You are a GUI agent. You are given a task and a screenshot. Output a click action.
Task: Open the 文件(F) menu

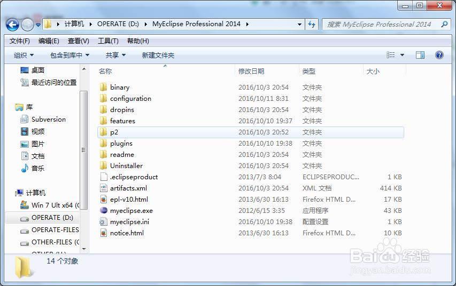[19, 41]
